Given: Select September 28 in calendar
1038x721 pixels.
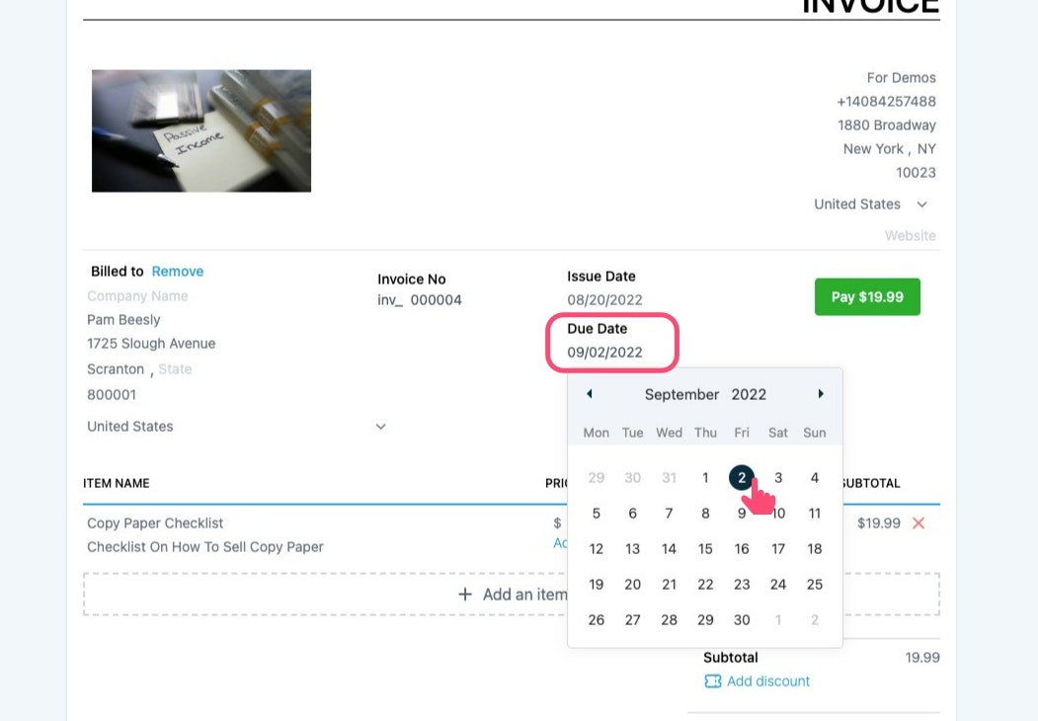Looking at the screenshot, I should click(670, 620).
